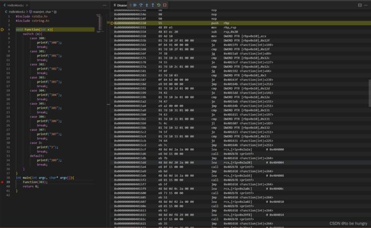The image size is (371, 228).
Task: Click the "lea rcx,[rip+0x2a2a]" instruction row
Action: tap(240, 149)
